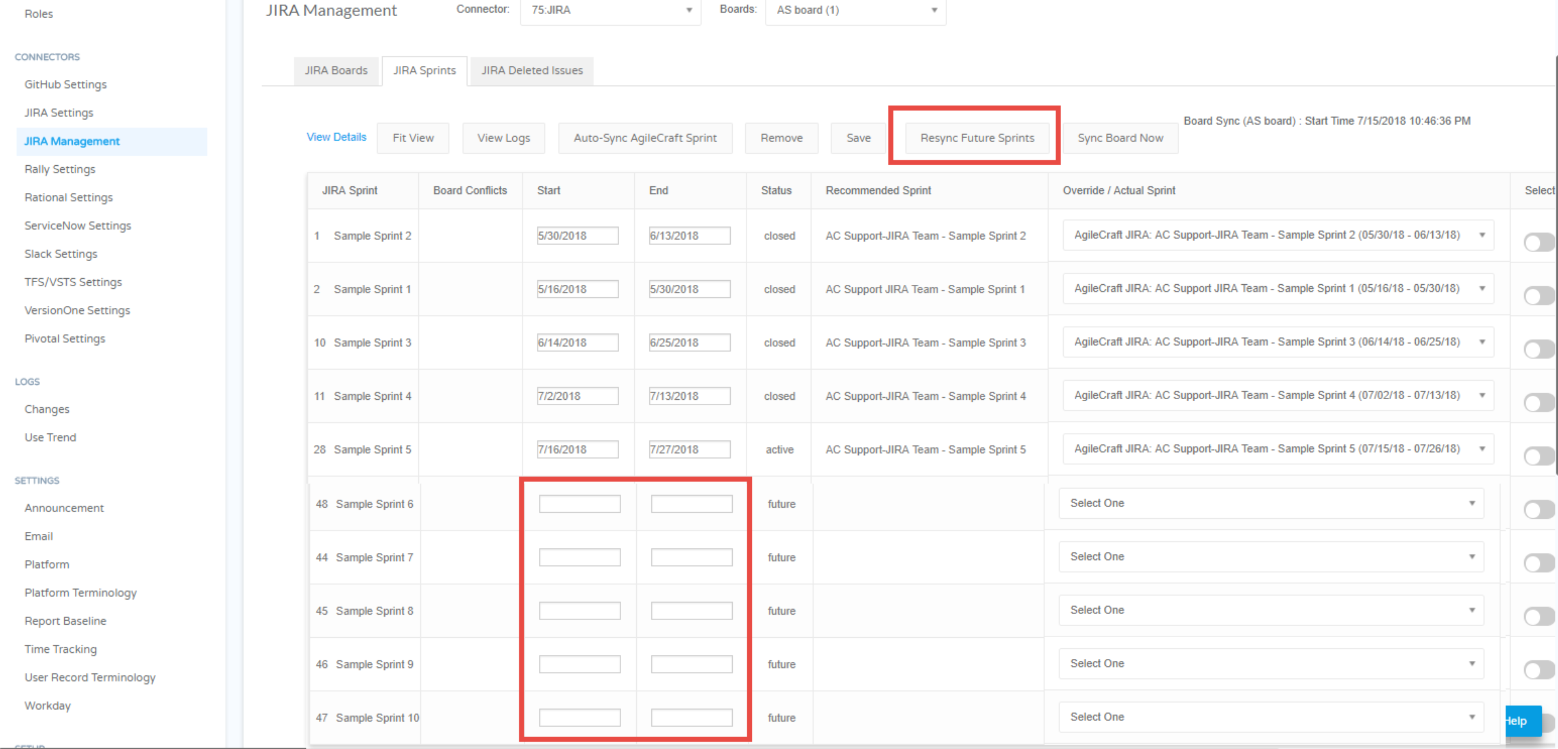Viewport: 1558px width, 749px height.
Task: Open Time Tracking in the sidebar
Action: 61,649
